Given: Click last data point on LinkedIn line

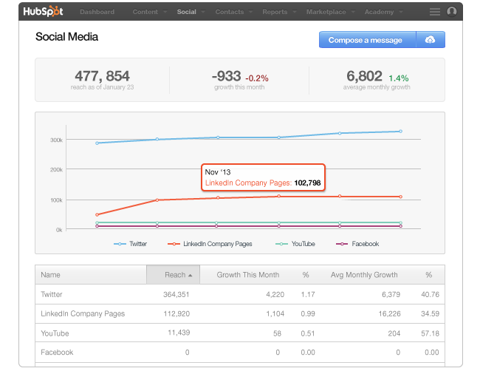Looking at the screenshot, I should (401, 197).
